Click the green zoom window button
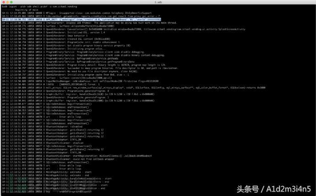The image size is (316, 196). (x=11, y=2)
